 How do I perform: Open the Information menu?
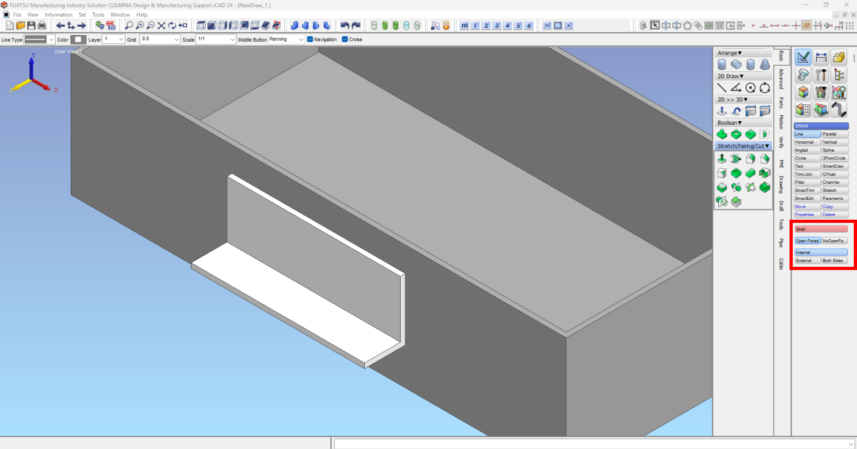point(58,14)
